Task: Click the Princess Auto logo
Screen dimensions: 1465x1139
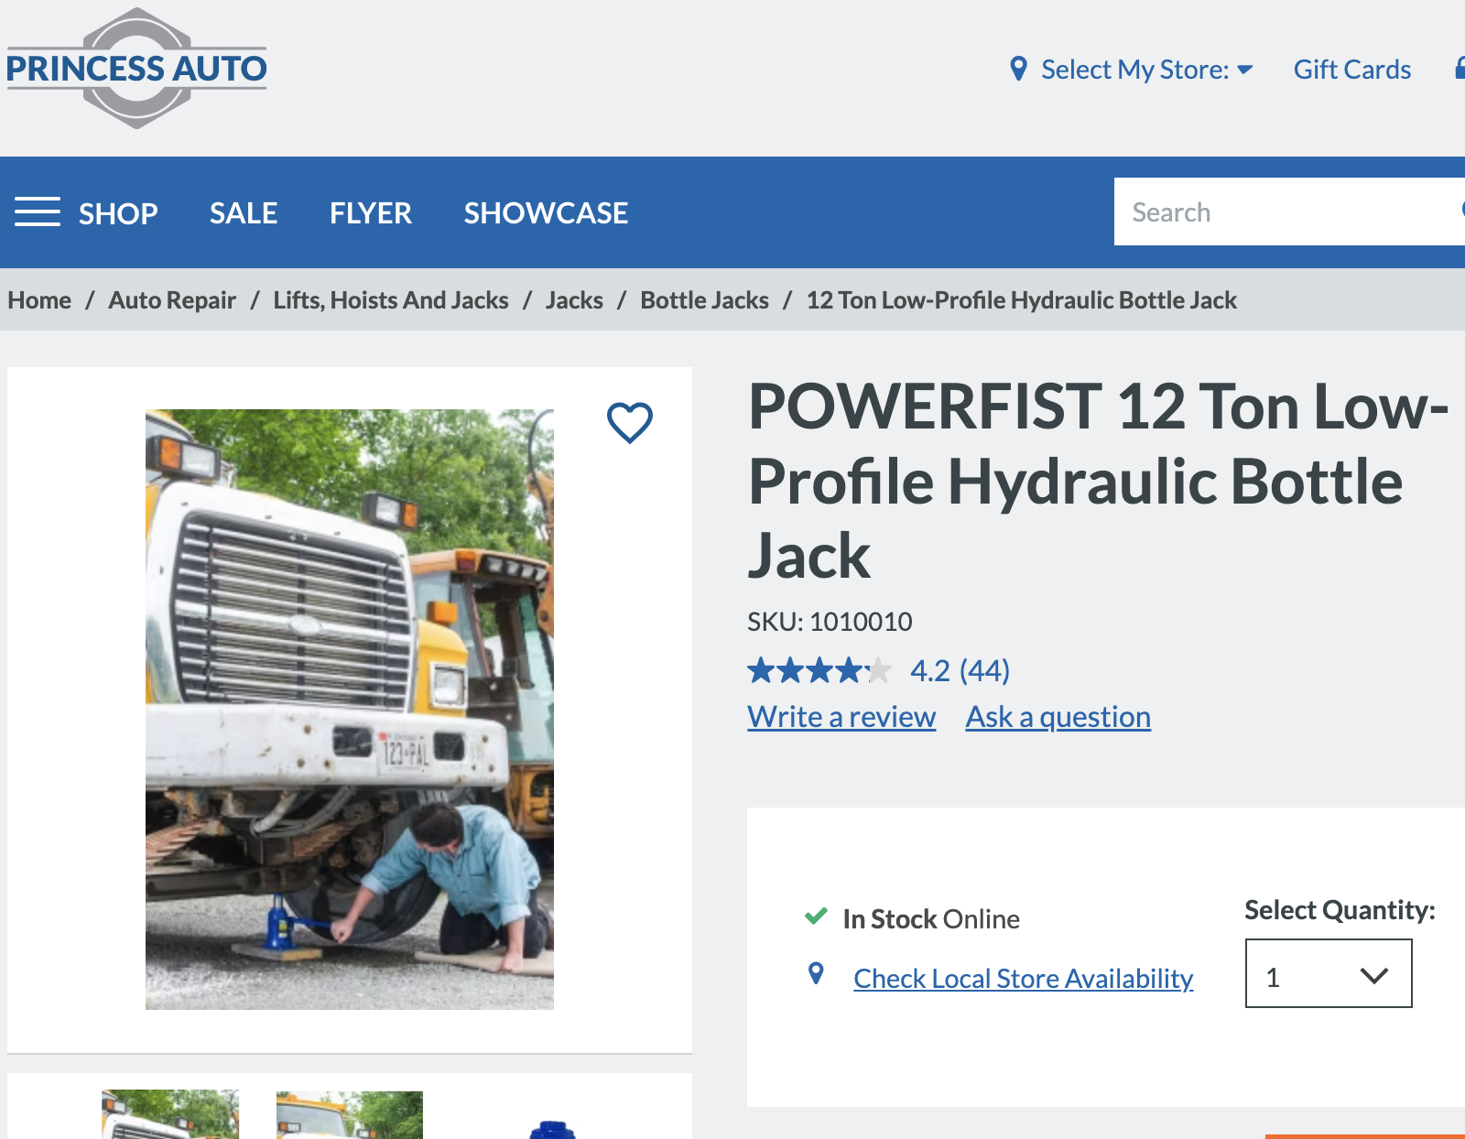Action: click(136, 69)
